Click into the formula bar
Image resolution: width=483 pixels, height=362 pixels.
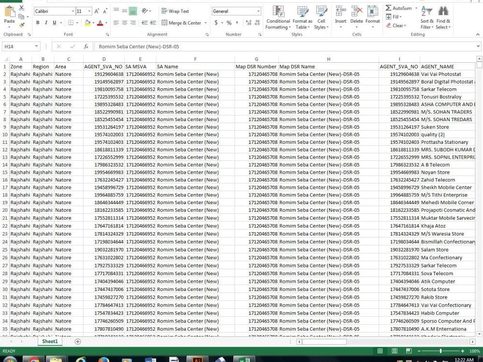[x=285, y=46]
